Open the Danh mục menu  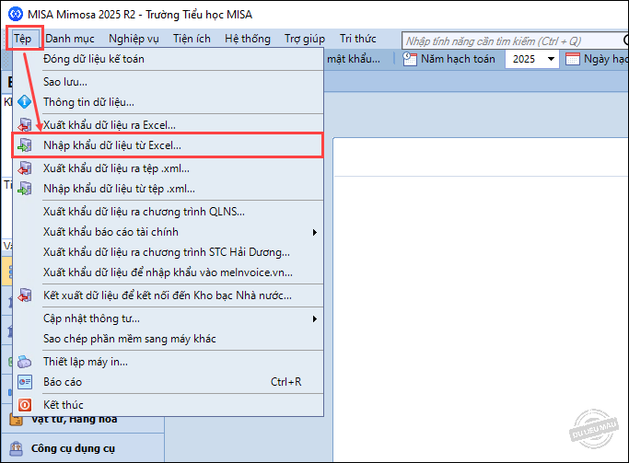[x=70, y=39]
